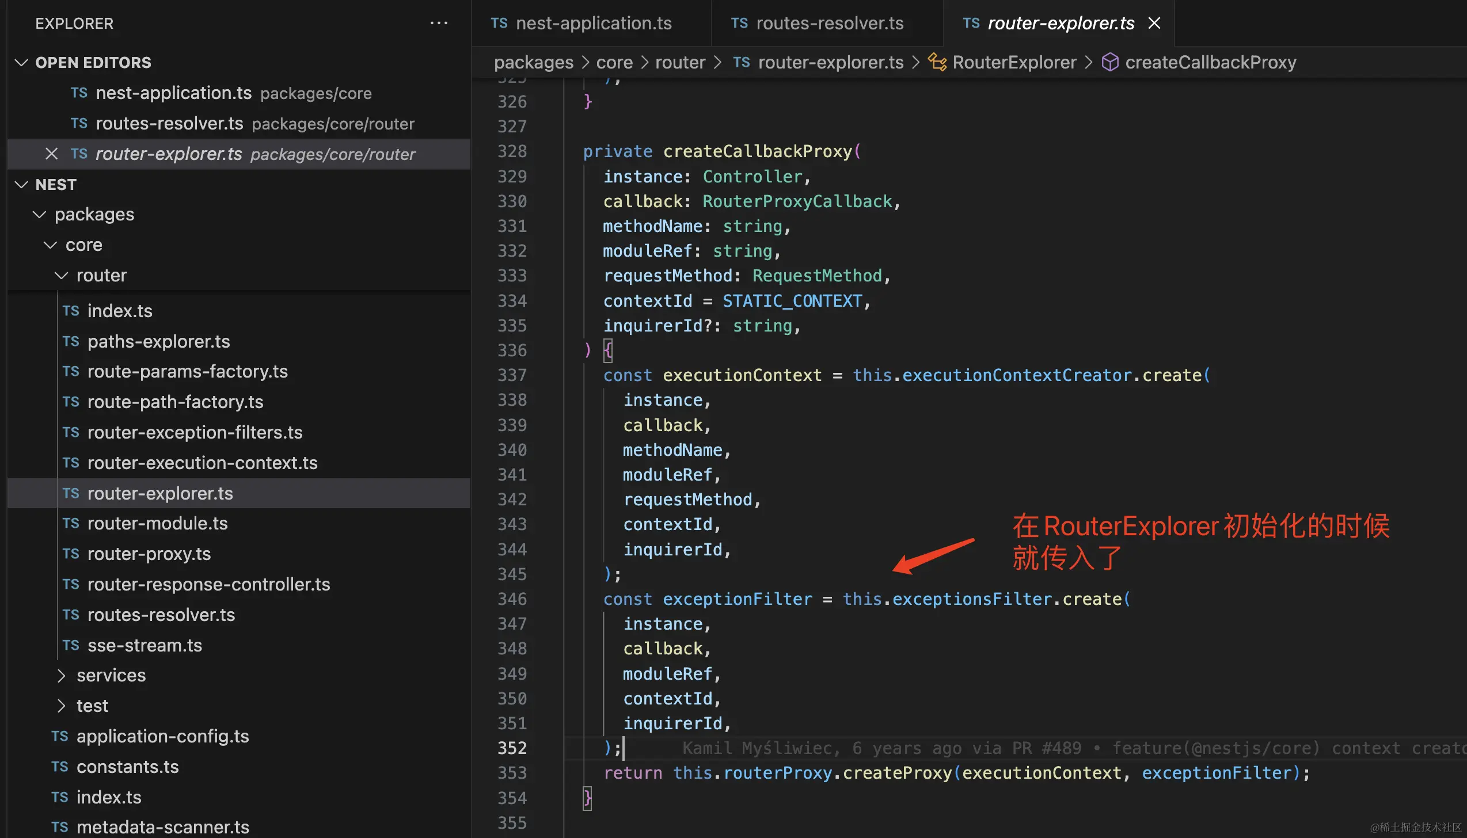Collapse the router folder
1467x838 pixels.
click(62, 275)
